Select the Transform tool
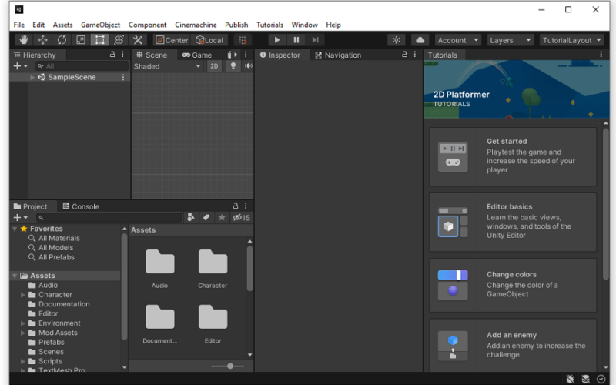The height and width of the screenshot is (385, 616). (x=119, y=40)
